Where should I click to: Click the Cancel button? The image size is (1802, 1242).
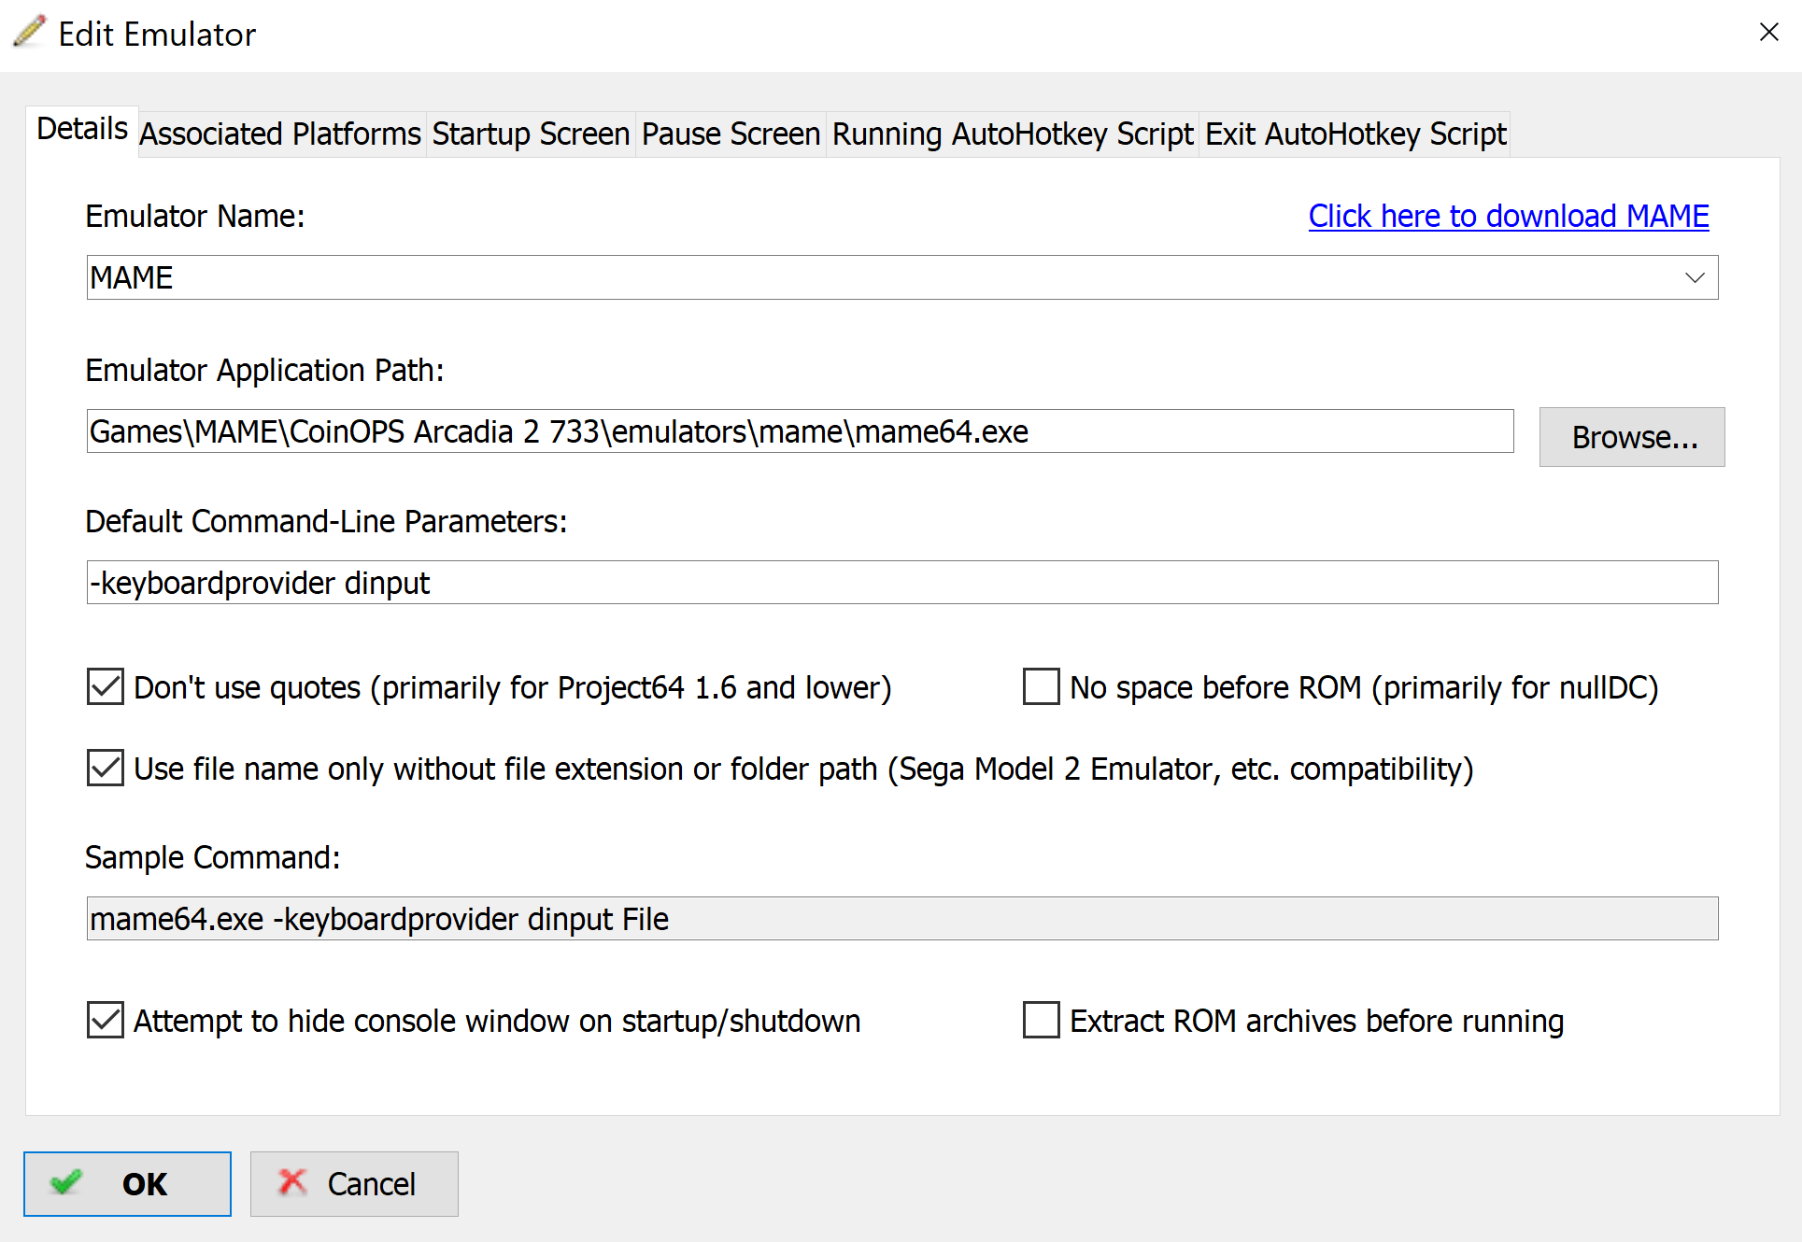tap(354, 1184)
